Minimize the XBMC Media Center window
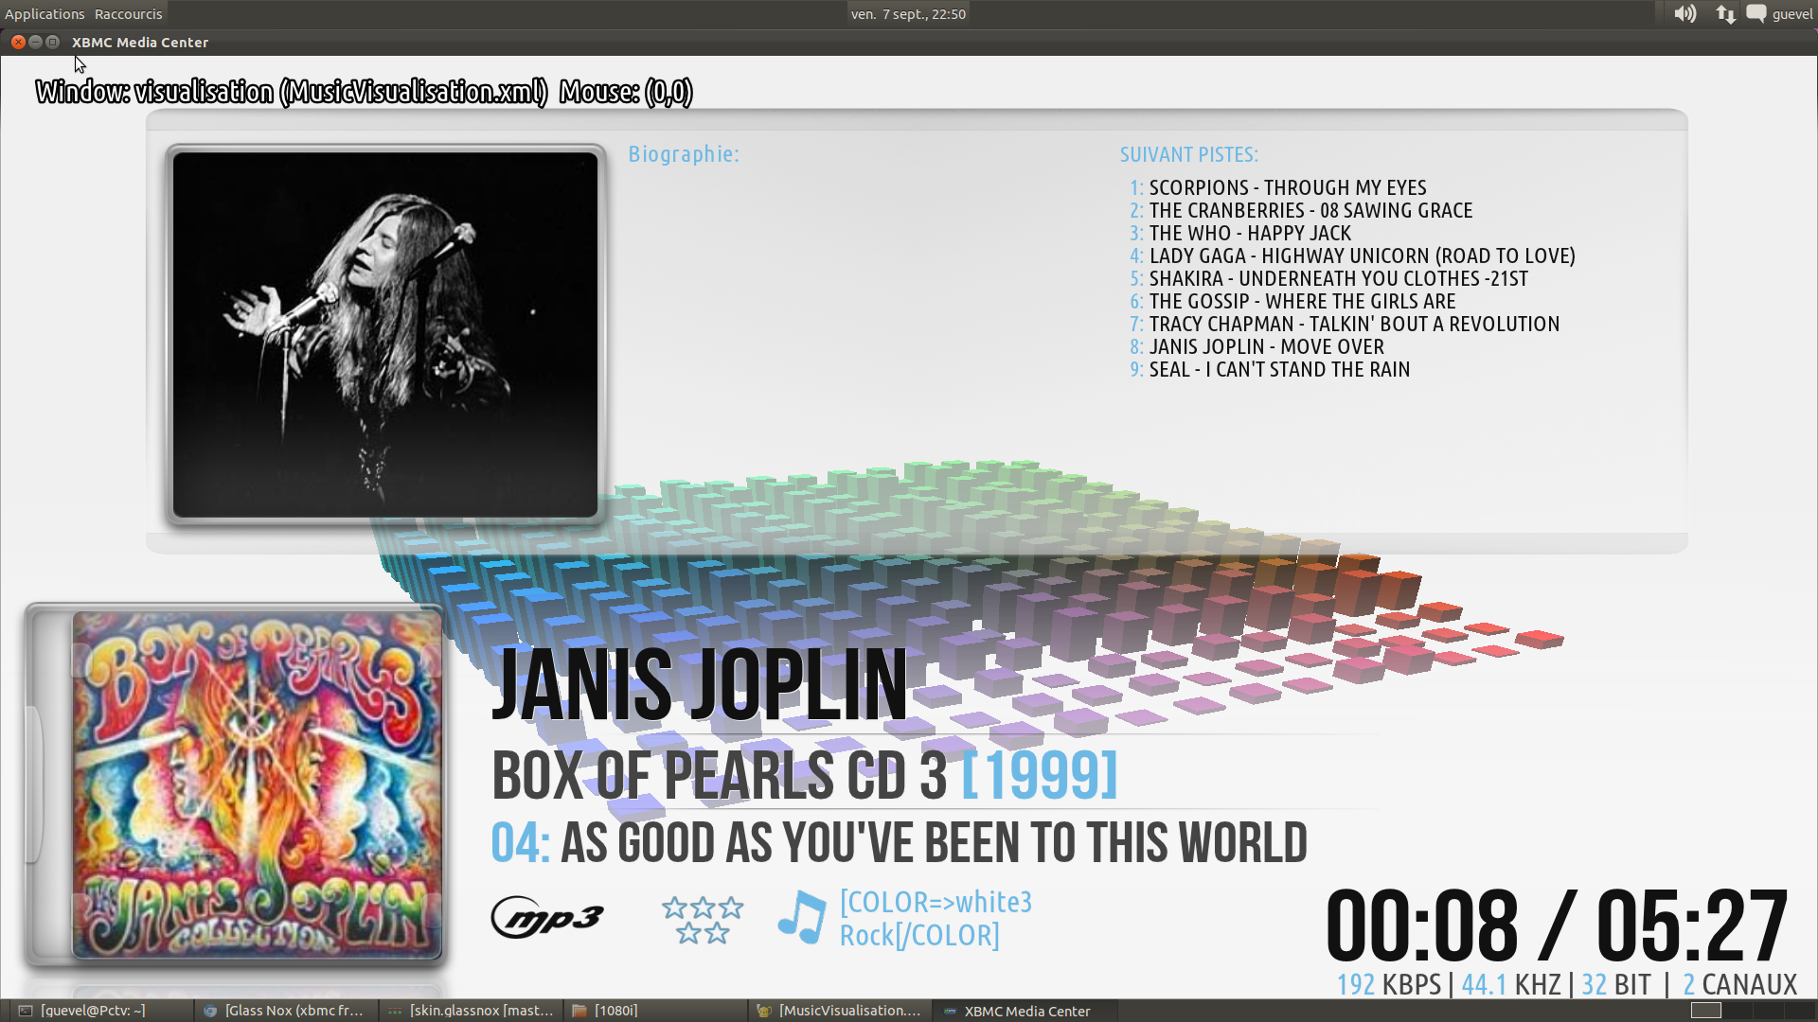The height and width of the screenshot is (1022, 1818). (35, 42)
